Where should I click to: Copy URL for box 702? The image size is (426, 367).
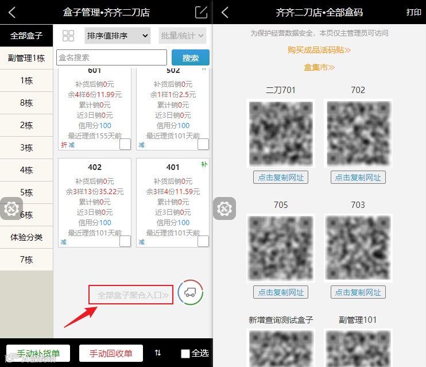[358, 177]
